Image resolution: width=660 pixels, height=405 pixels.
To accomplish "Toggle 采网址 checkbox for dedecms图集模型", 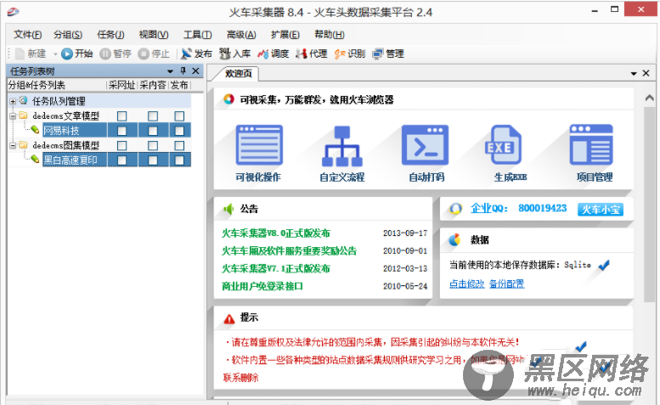I will (x=122, y=145).
